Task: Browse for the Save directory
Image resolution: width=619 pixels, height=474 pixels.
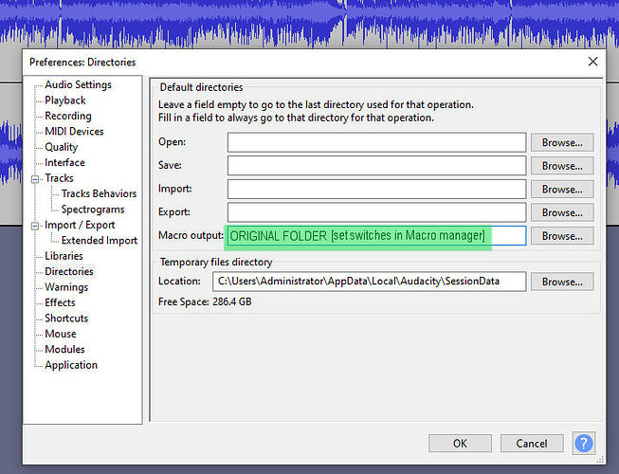Action: coord(562,166)
